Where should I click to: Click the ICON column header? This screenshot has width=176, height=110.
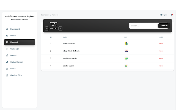coord(126,37)
